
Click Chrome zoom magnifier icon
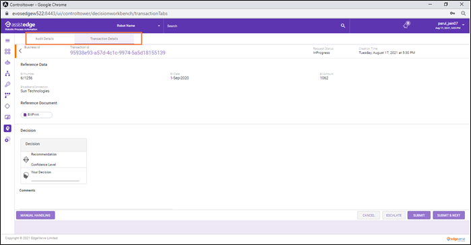click(464, 13)
